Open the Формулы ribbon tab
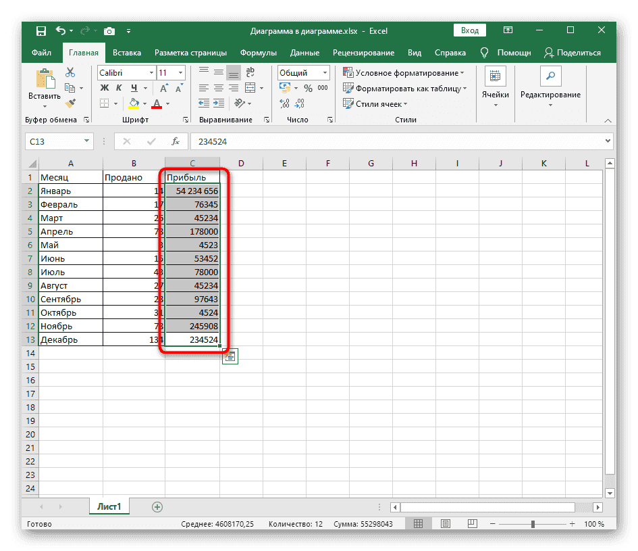 tap(259, 53)
